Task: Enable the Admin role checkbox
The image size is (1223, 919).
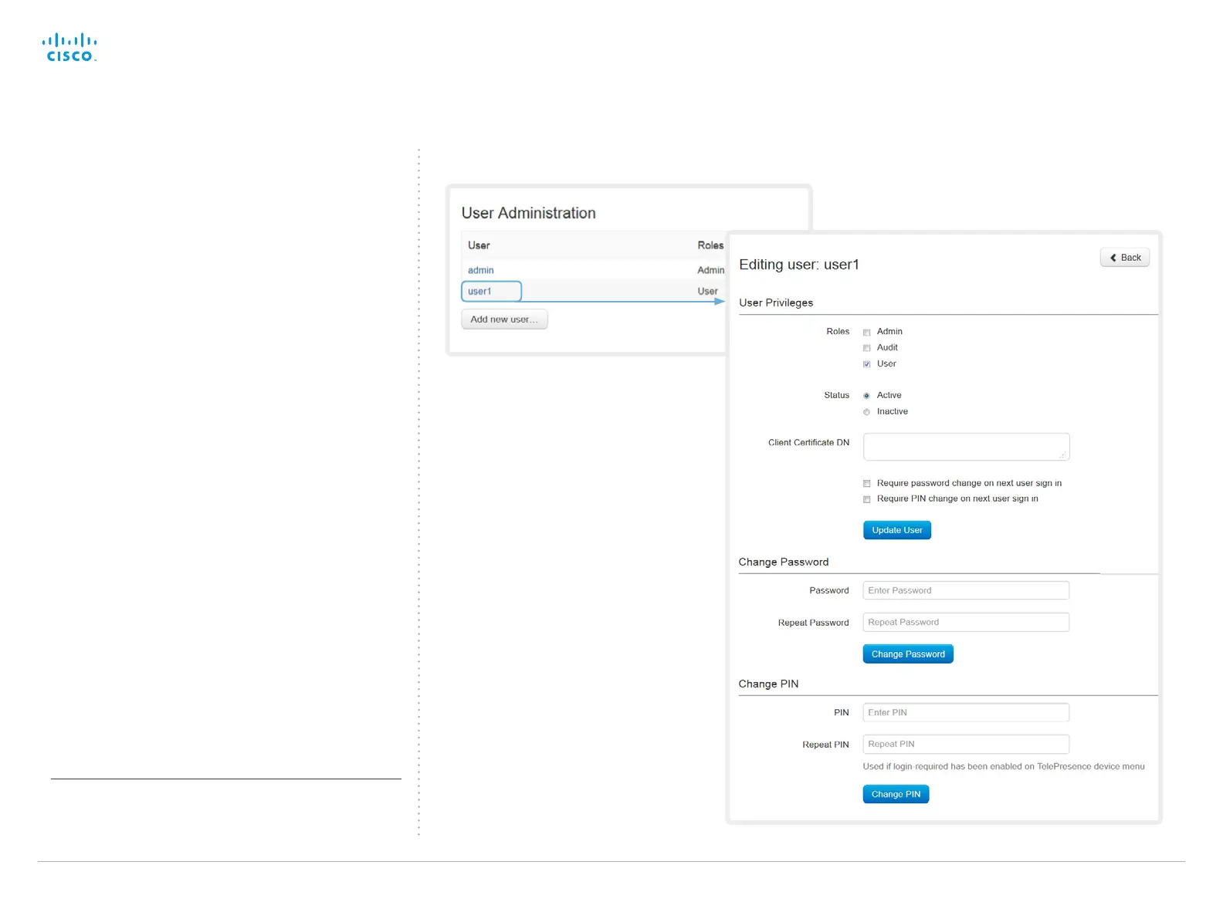Action: point(866,333)
